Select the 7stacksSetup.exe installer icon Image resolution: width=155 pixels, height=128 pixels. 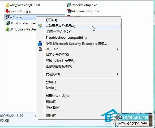tap(69, 5)
